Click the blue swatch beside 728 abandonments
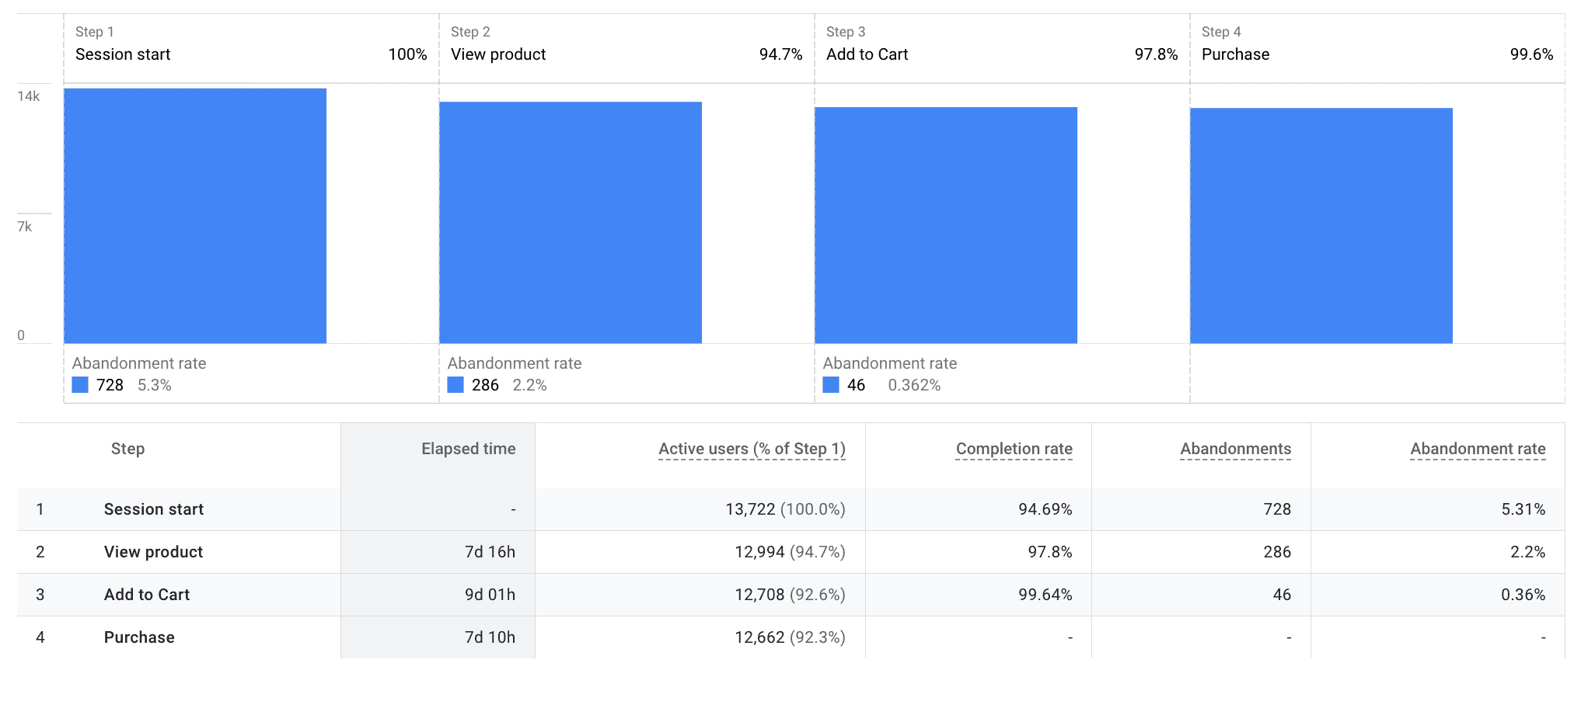This screenshot has width=1581, height=722. 80,384
